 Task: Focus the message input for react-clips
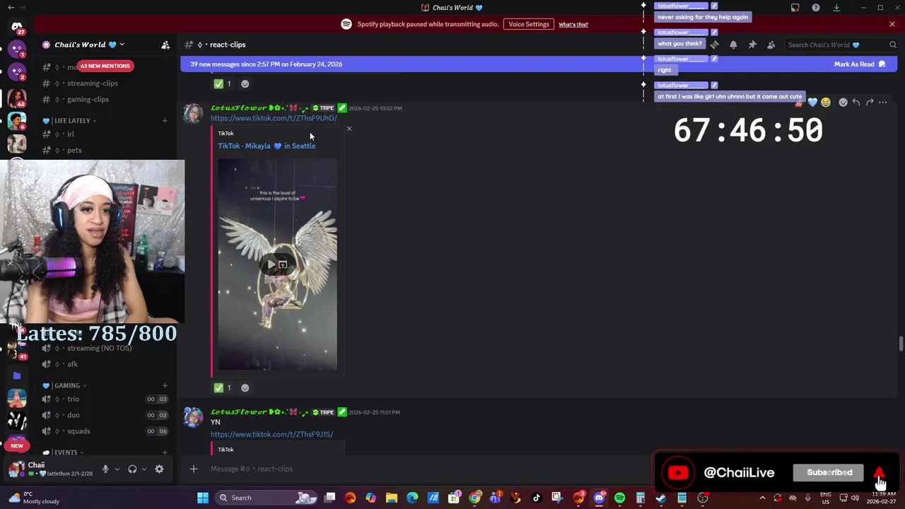[424, 469]
